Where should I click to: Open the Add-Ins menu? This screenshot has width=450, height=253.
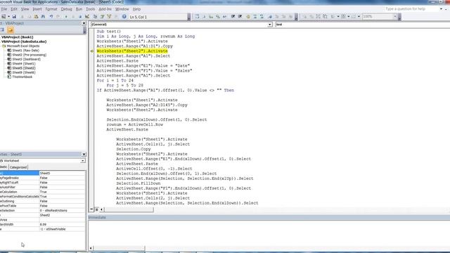105,9
